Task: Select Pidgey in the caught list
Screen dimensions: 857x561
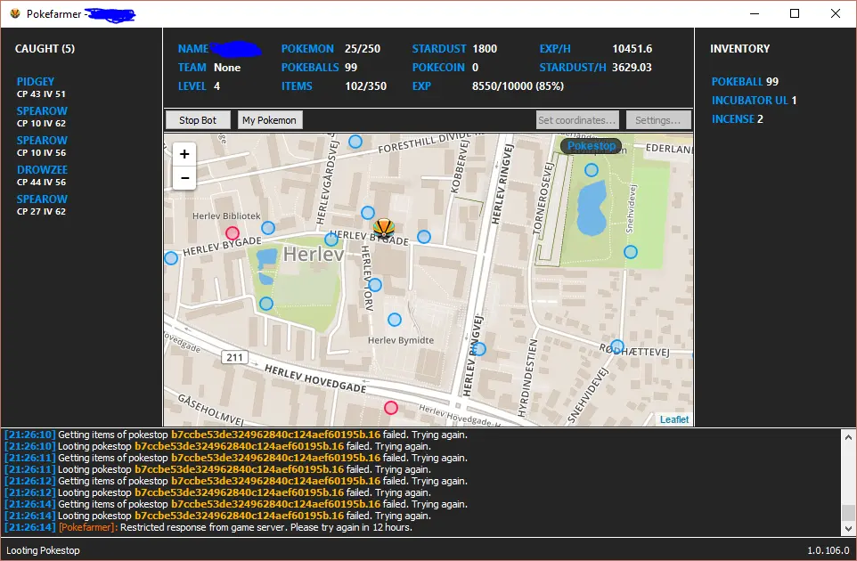Action: point(36,82)
